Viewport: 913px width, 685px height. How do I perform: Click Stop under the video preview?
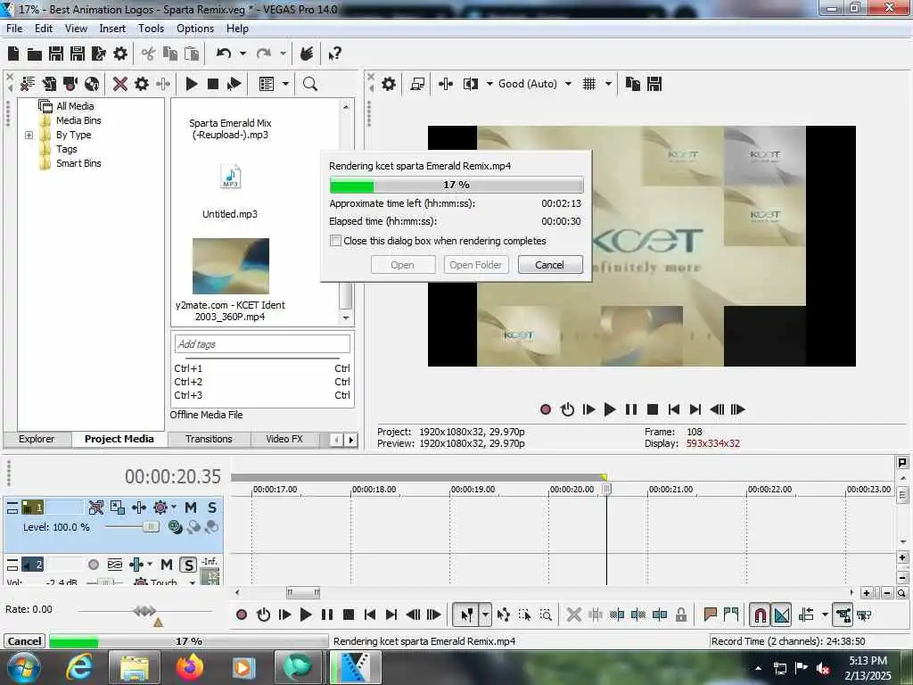click(x=652, y=409)
